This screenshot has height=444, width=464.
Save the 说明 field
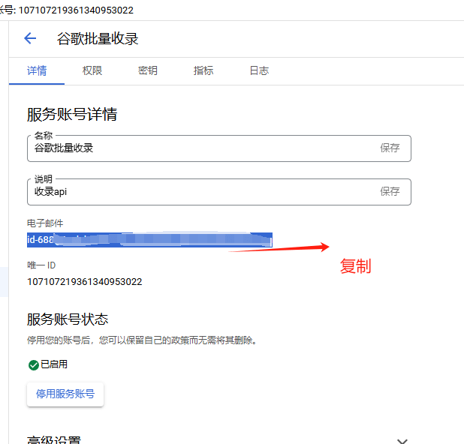click(390, 191)
